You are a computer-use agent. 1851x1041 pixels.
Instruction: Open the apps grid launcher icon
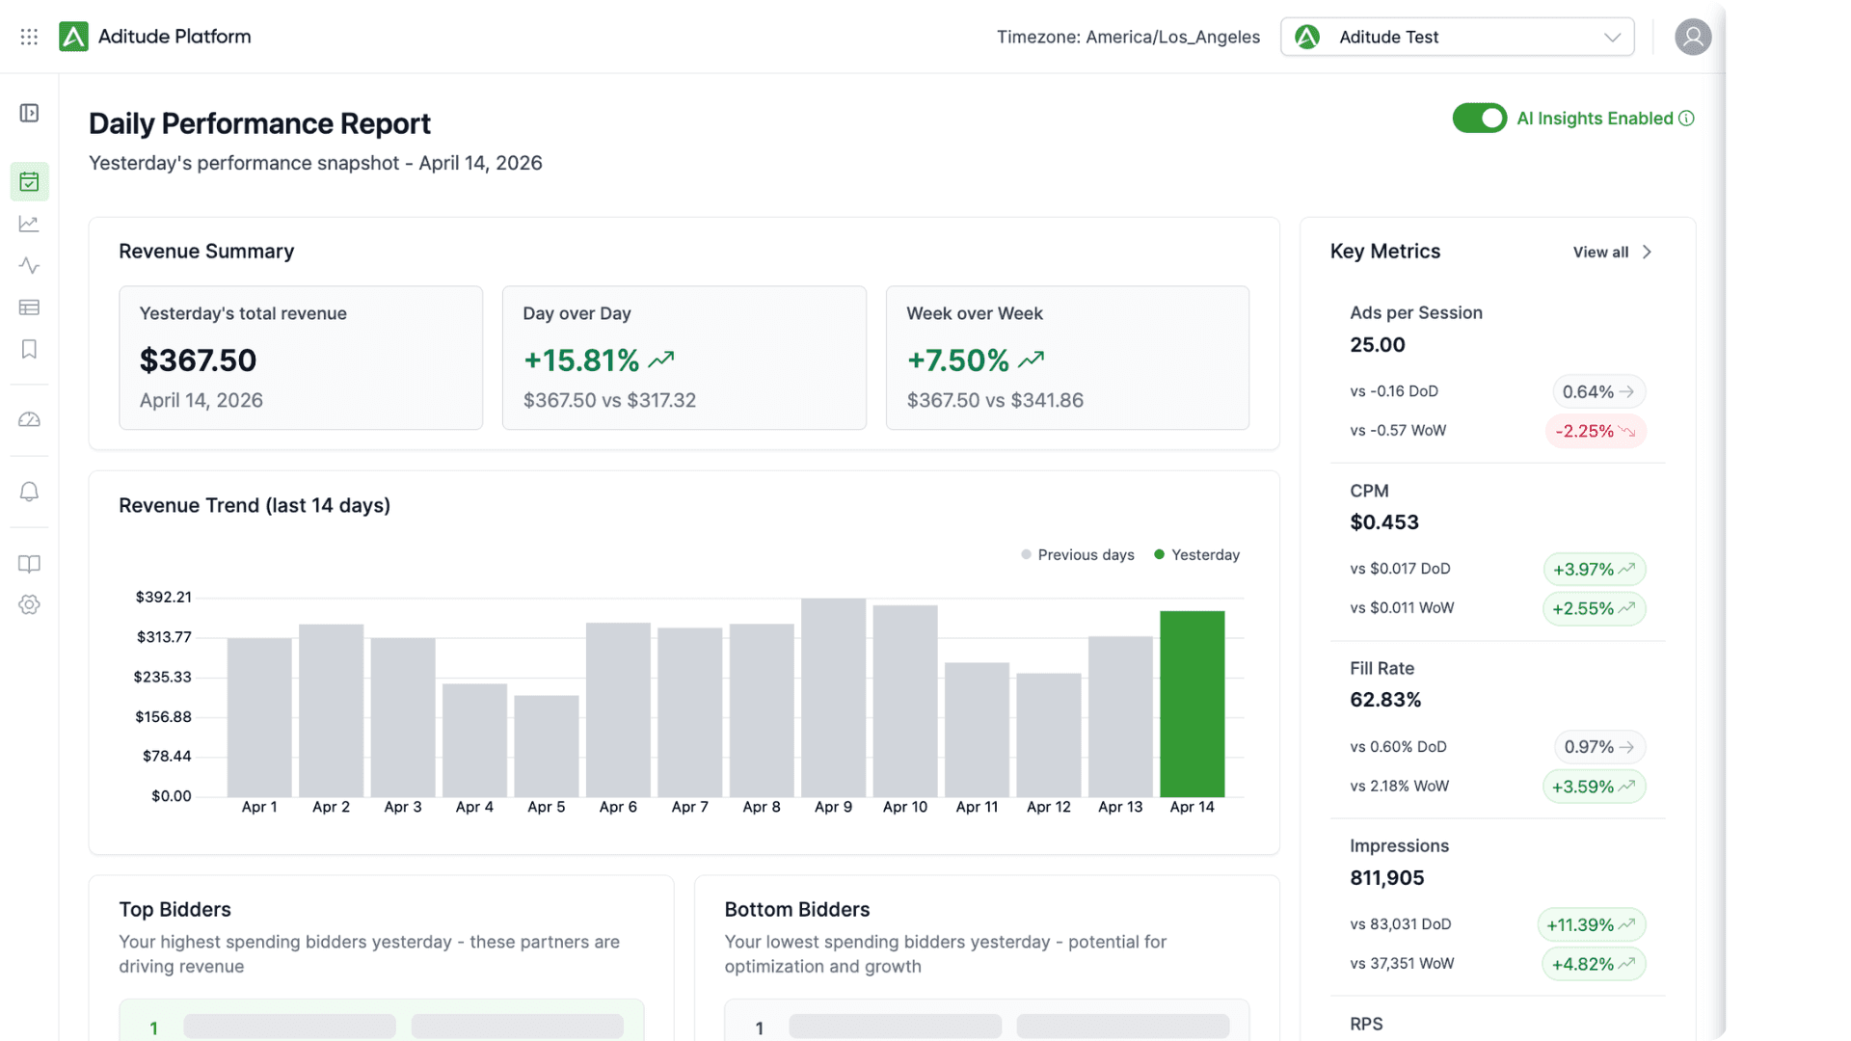[29, 37]
